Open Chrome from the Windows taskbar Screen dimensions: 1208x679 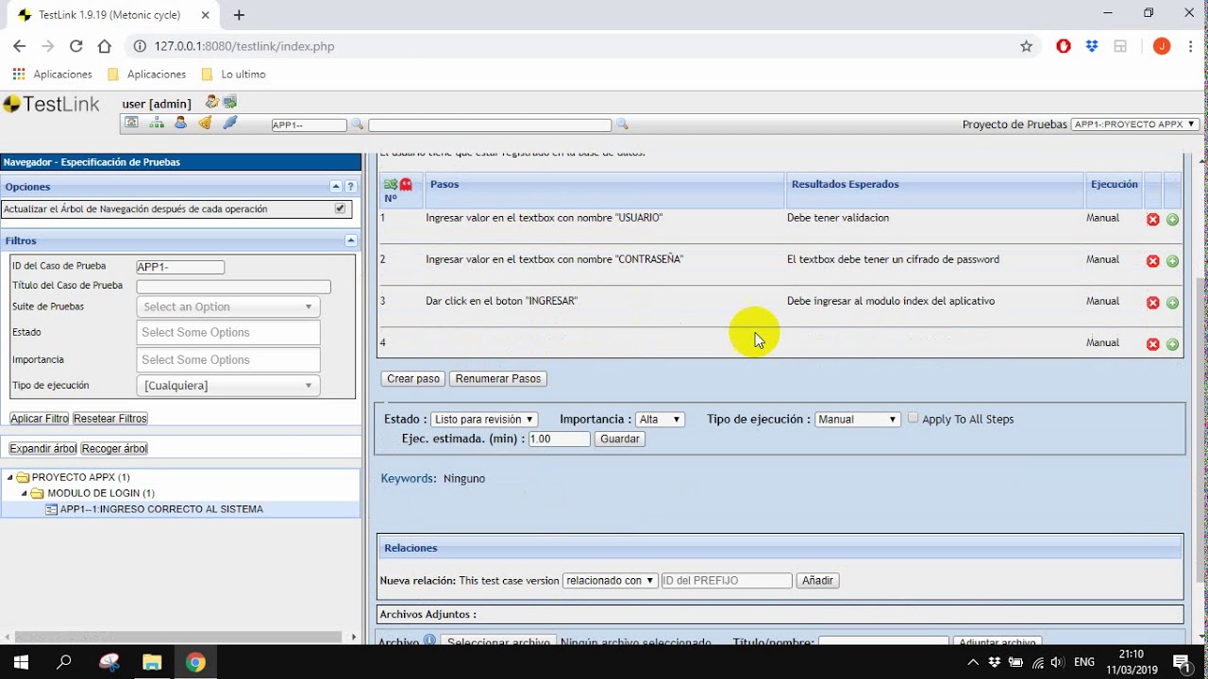[195, 662]
